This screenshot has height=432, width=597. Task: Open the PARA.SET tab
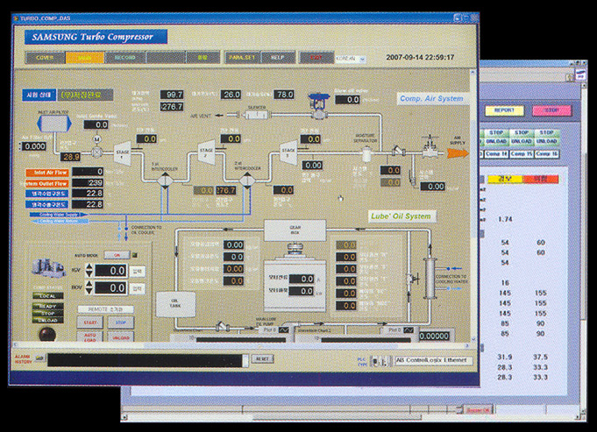(x=242, y=58)
